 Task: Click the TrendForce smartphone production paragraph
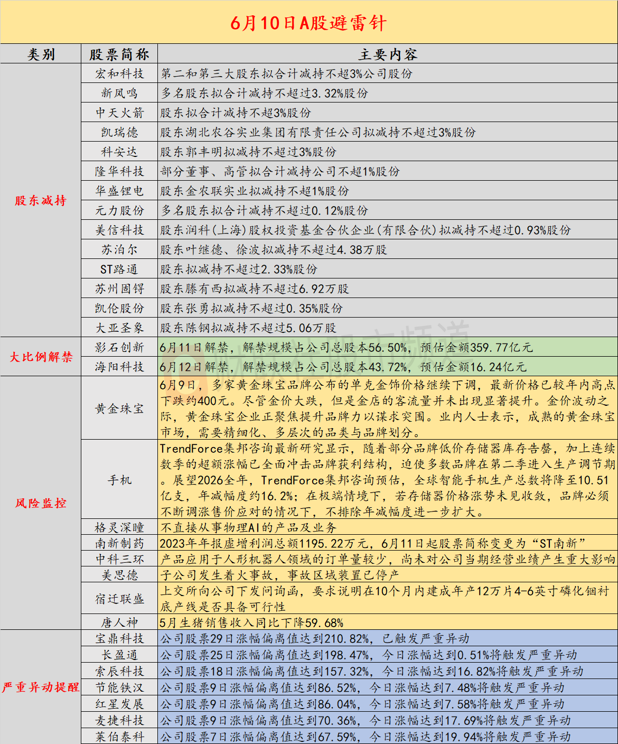[388, 480]
